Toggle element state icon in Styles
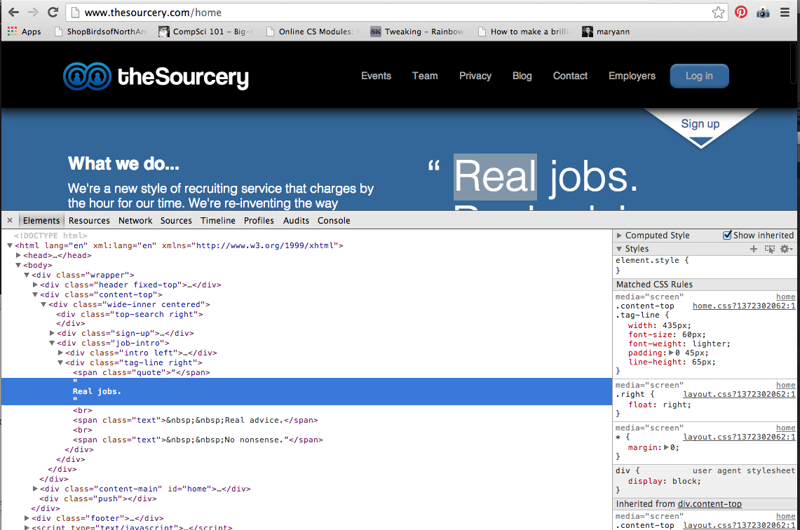800x530 pixels. (769, 249)
